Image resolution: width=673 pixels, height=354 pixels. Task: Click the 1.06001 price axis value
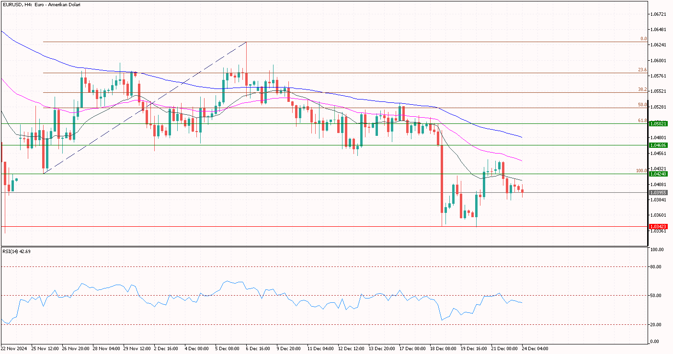658,60
